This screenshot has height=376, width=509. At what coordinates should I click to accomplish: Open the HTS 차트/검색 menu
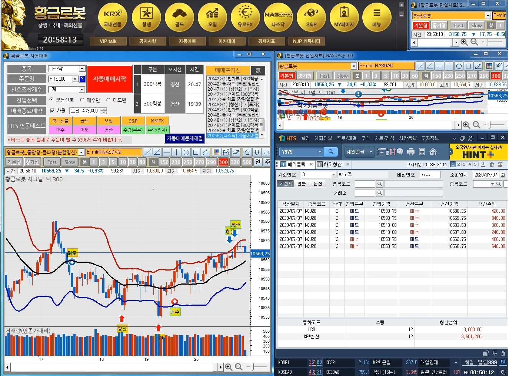(x=384, y=138)
